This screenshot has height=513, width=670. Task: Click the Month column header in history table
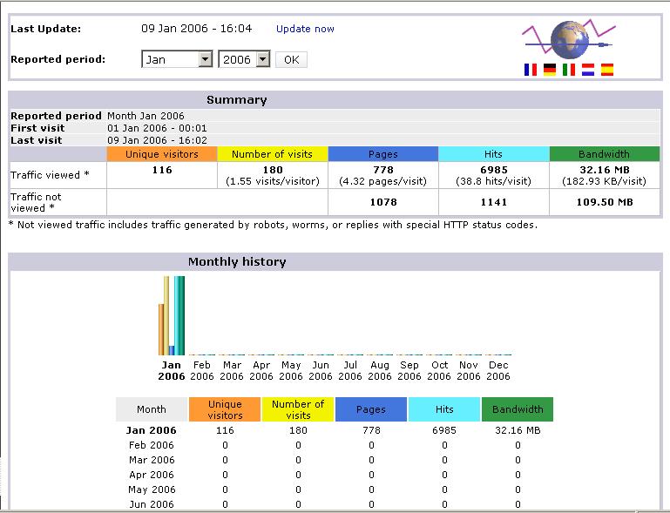[x=151, y=409]
